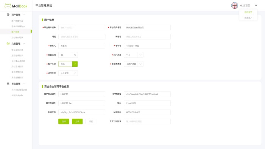The width and height of the screenshot is (265, 149).
Task: Click the 域名 input field
Action: [82, 37]
